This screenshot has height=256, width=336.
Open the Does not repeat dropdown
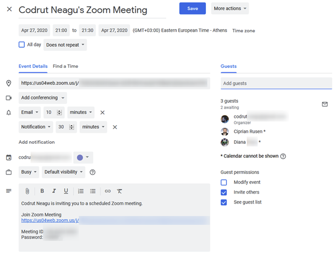click(x=65, y=45)
